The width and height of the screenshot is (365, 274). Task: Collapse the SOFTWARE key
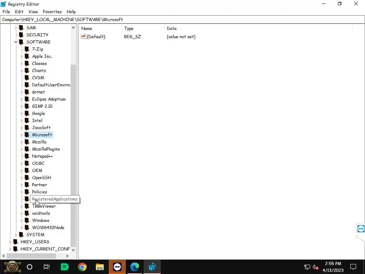coord(16,42)
